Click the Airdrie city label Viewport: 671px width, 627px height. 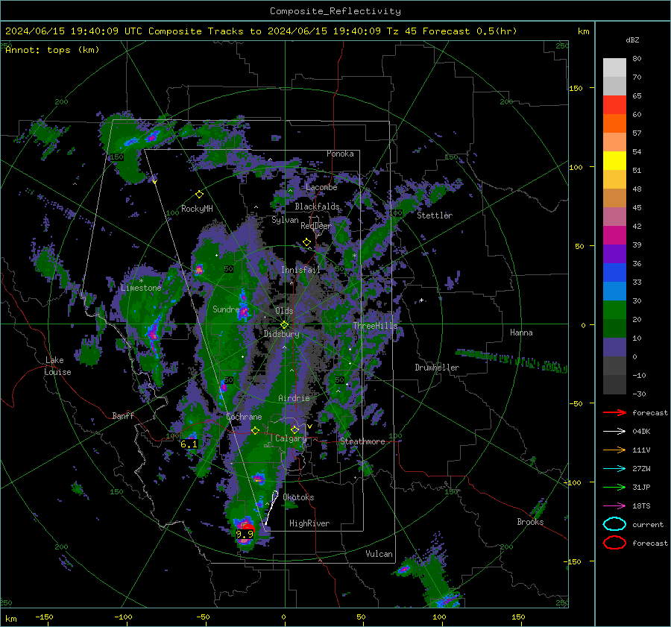pos(294,398)
